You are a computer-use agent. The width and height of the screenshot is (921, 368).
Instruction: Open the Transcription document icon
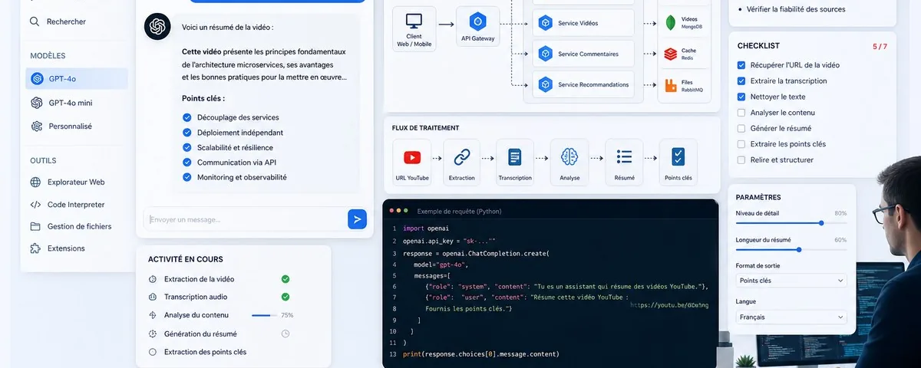click(x=514, y=157)
